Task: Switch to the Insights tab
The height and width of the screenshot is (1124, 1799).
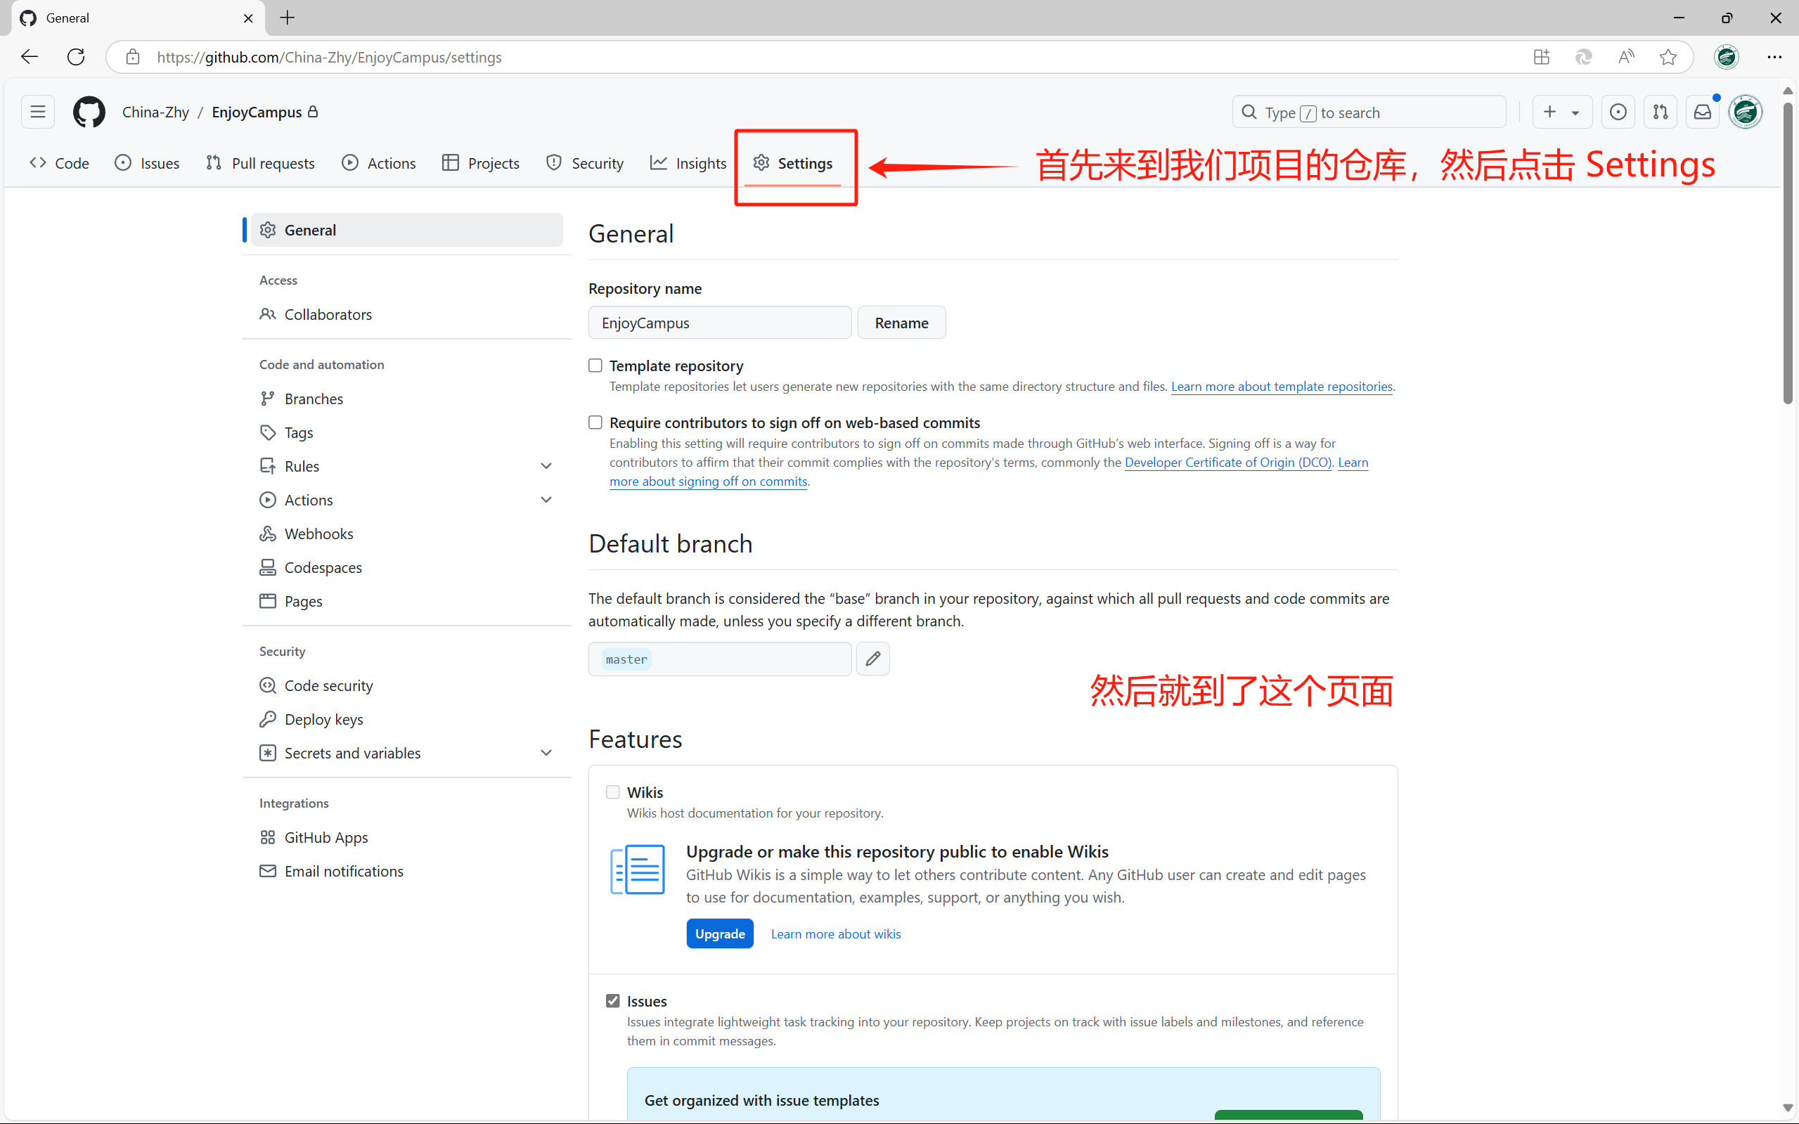Action: (x=688, y=163)
